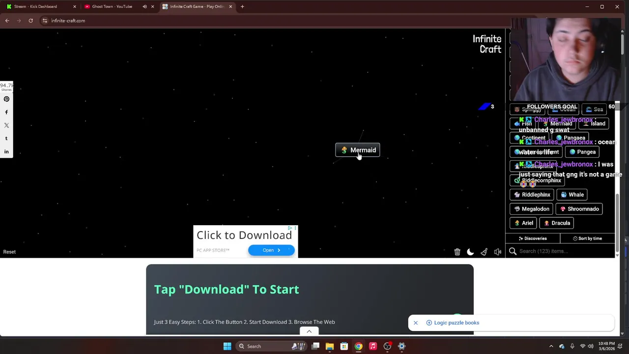The image size is (629, 354).
Task: Collapse the bottom ad with chevron
Action: [309, 331]
